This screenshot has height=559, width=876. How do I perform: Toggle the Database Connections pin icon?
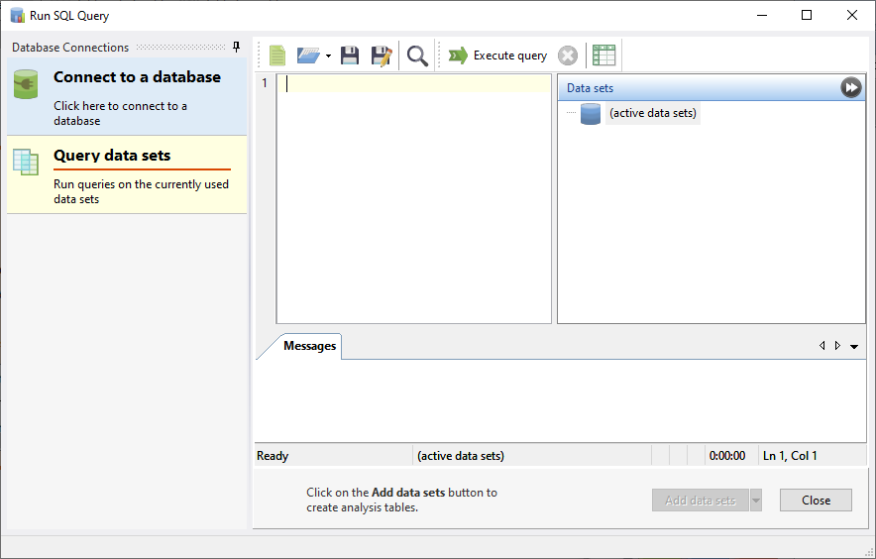coord(236,47)
